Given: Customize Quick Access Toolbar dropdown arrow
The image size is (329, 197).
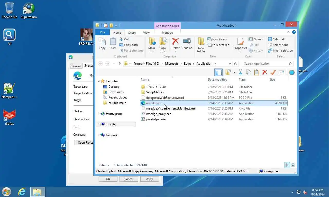Looking at the screenshot, I should [116, 25].
